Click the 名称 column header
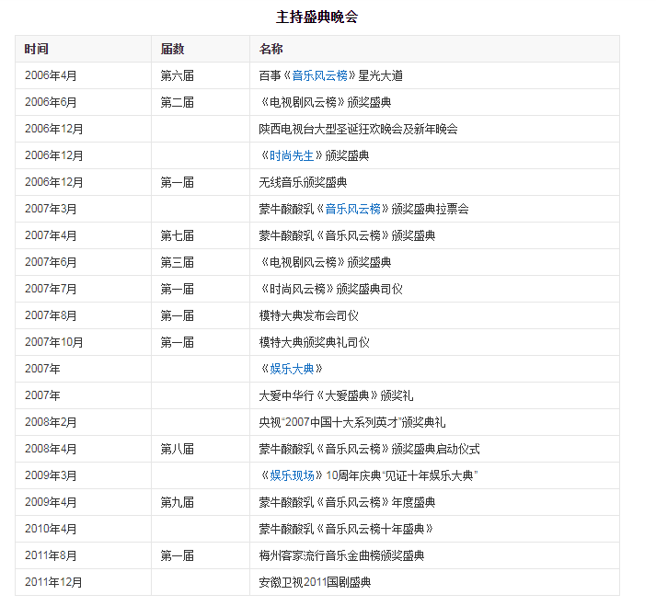656x606 pixels. coord(270,49)
